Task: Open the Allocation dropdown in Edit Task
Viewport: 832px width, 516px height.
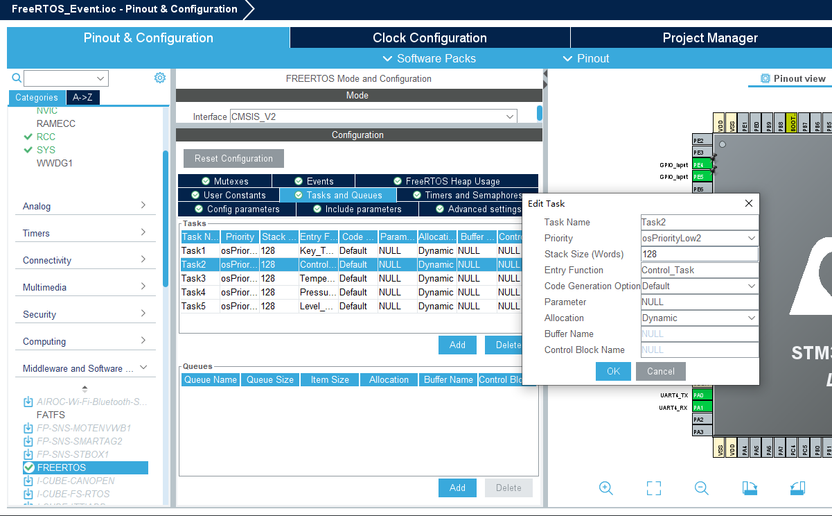Action: (x=752, y=318)
